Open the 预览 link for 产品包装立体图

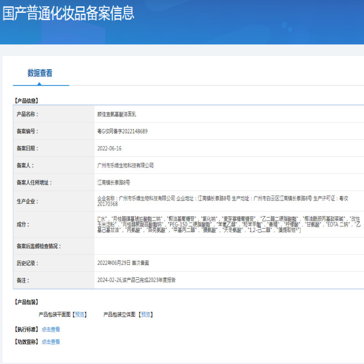click(x=146, y=313)
